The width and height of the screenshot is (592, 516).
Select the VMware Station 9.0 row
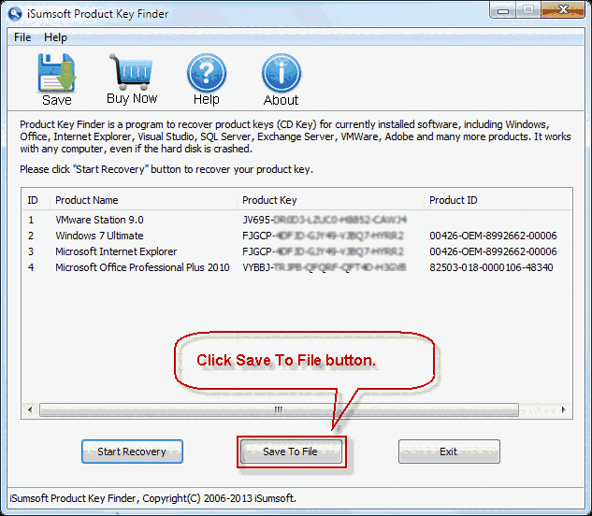pyautogui.click(x=296, y=220)
